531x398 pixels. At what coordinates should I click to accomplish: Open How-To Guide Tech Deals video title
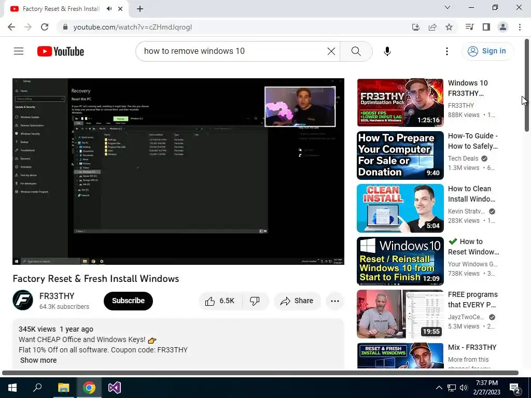pyautogui.click(x=473, y=141)
